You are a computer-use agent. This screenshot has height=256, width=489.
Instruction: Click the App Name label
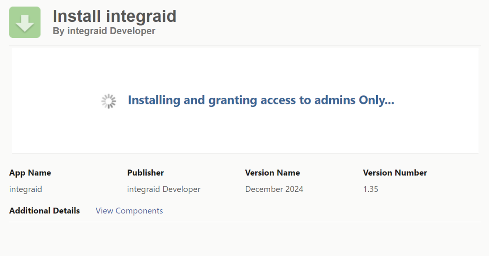pos(30,173)
